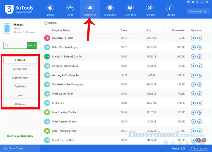Viewport: 212px width, 152px height.
Task: Click the Check Update button
Action: [x=199, y=148]
